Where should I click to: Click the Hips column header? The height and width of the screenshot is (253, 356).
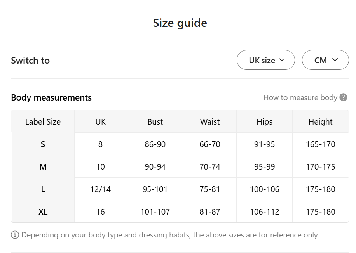pos(264,121)
